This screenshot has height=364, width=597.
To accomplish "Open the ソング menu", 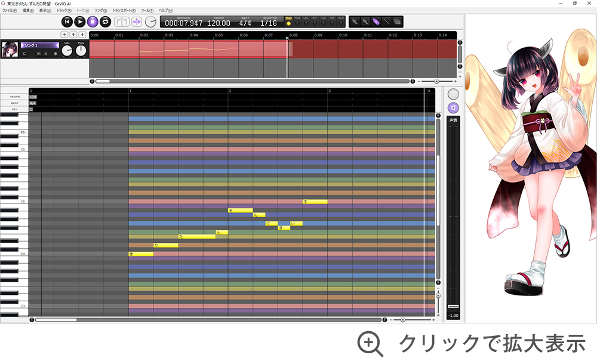I will pos(101,11).
